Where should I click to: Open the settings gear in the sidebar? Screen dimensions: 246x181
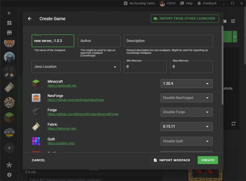[9, 175]
